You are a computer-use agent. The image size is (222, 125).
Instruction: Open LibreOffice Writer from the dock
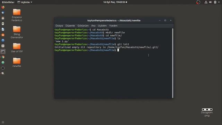[3, 29]
